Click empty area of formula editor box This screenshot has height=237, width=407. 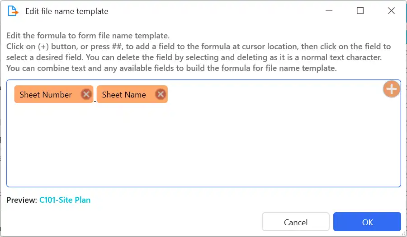204,145
